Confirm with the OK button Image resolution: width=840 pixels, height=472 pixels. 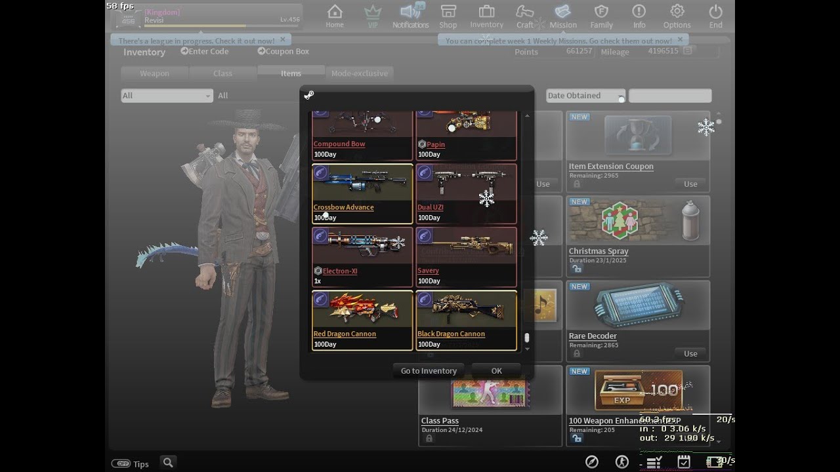pos(496,370)
